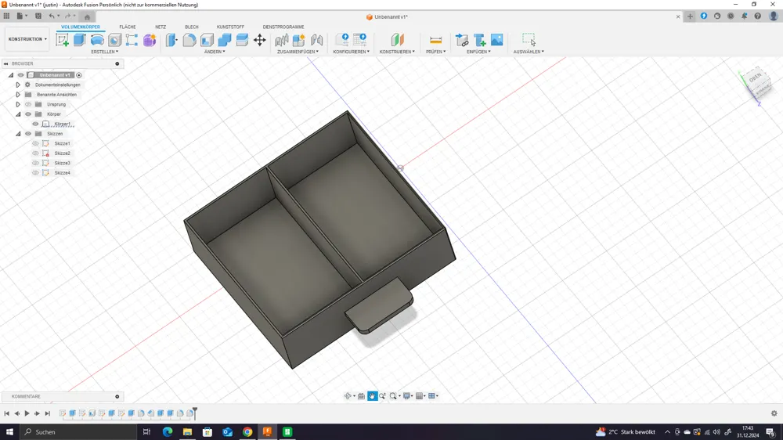Pick the Combine tool icon
The image size is (783, 440).
[x=224, y=40]
